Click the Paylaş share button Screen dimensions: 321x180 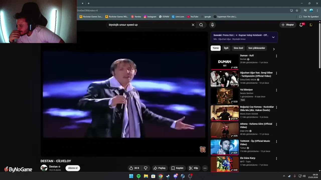point(159,168)
